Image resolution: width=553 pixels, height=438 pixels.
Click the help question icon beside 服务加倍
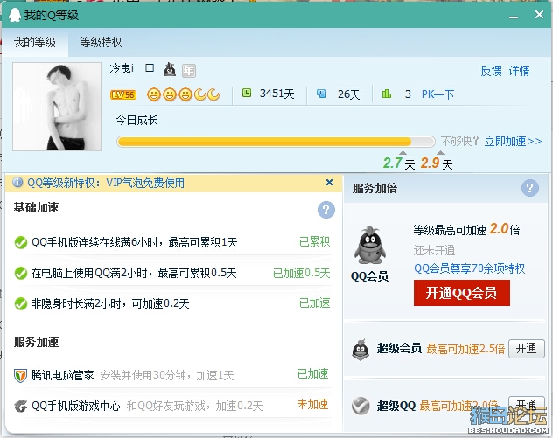coord(529,188)
